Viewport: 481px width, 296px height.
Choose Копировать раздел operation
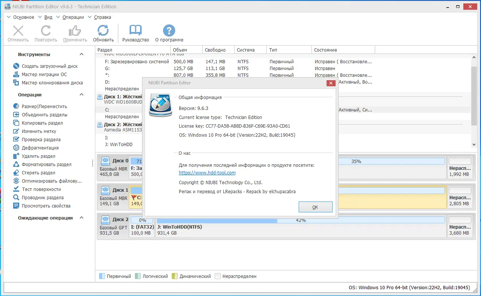[x=38, y=123]
